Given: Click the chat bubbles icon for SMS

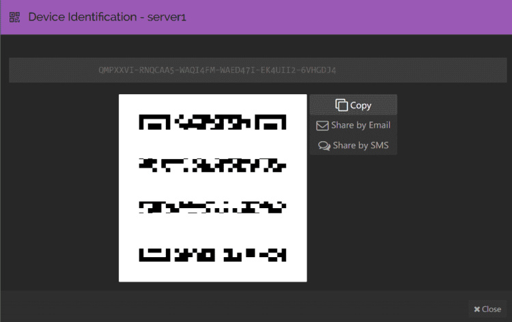Looking at the screenshot, I should point(324,145).
